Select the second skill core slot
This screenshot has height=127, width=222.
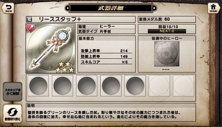click(62, 86)
